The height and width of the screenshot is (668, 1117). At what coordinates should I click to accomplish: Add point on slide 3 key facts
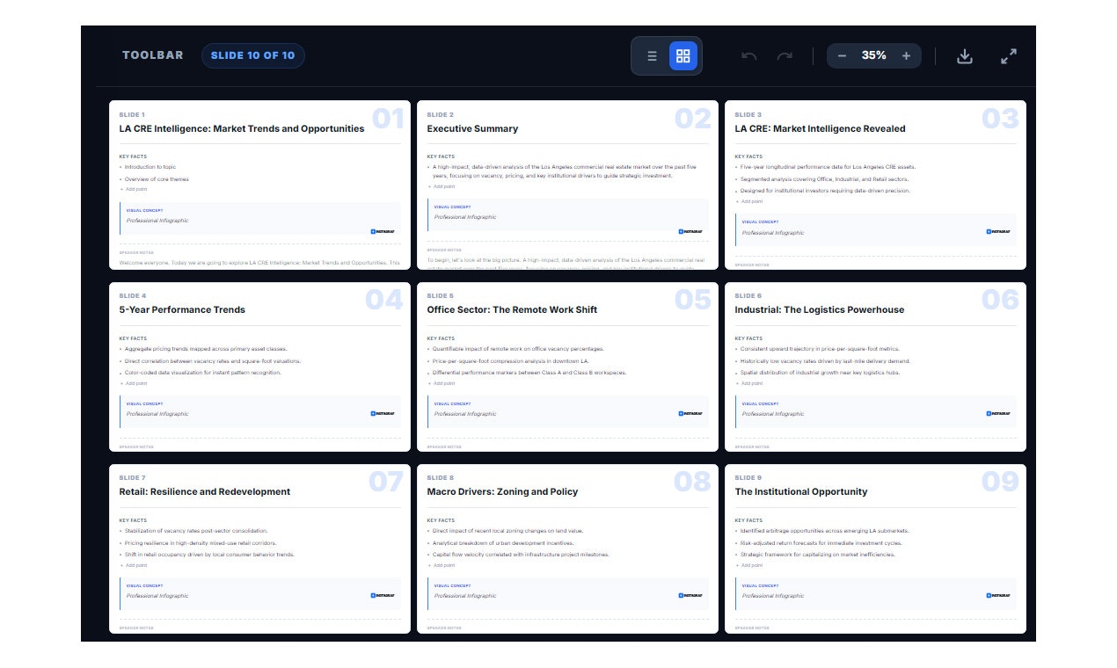point(749,201)
